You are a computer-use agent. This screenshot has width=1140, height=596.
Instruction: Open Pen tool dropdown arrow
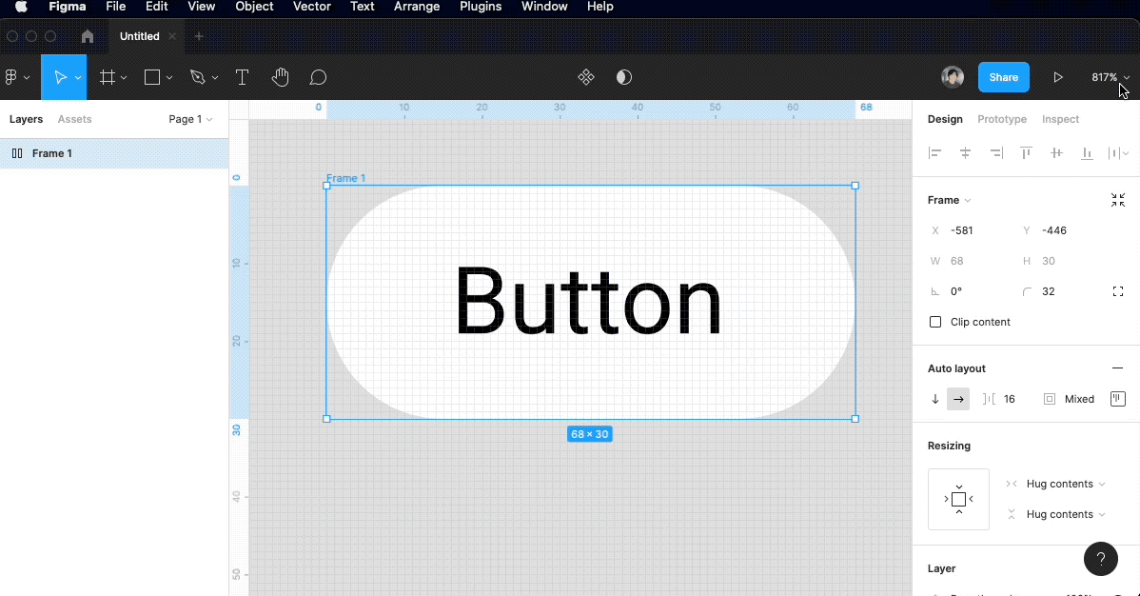(214, 78)
